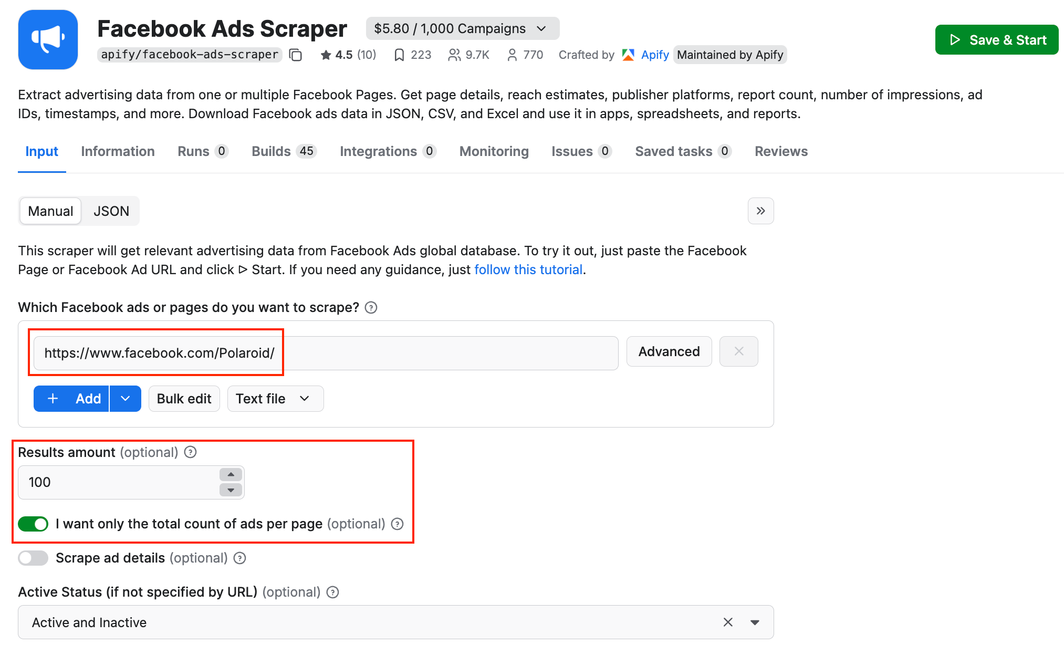The height and width of the screenshot is (645, 1064).
Task: Remove the URL field using the X icon
Action: pos(738,351)
